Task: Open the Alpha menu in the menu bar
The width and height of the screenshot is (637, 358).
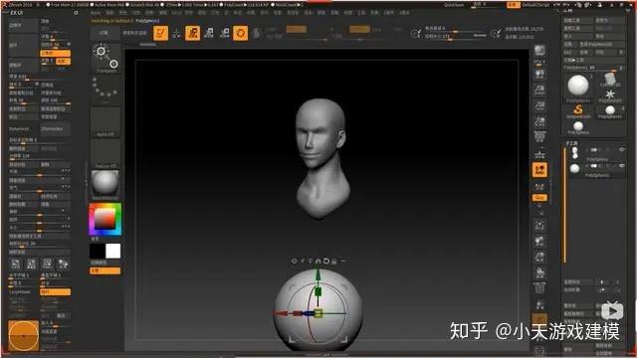Action: (96, 13)
